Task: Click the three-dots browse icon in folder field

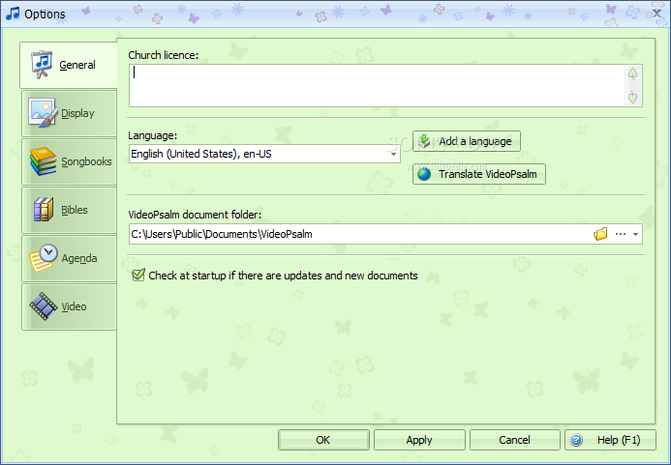Action: point(620,234)
